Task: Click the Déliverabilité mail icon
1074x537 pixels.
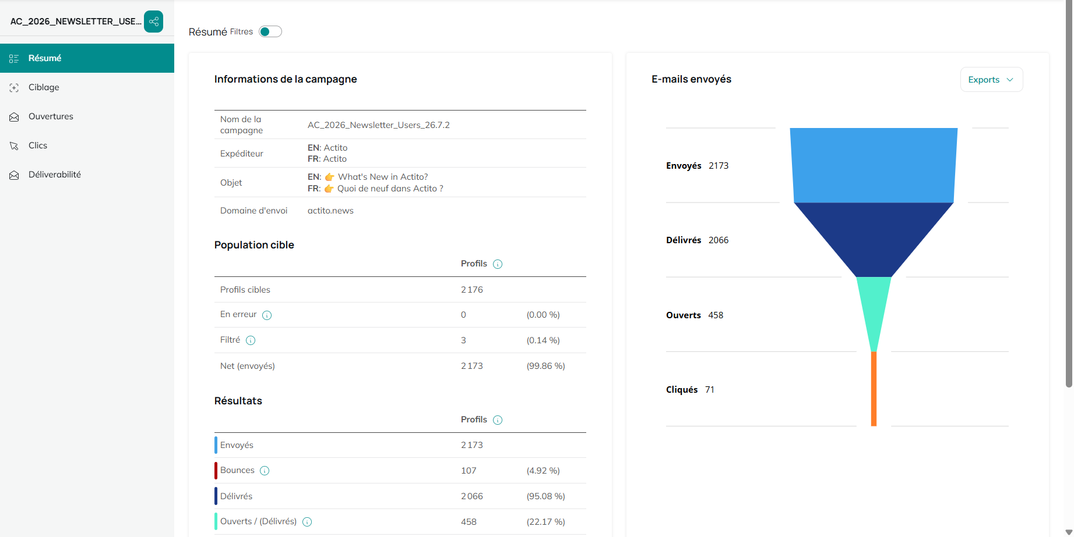Action: [x=14, y=175]
